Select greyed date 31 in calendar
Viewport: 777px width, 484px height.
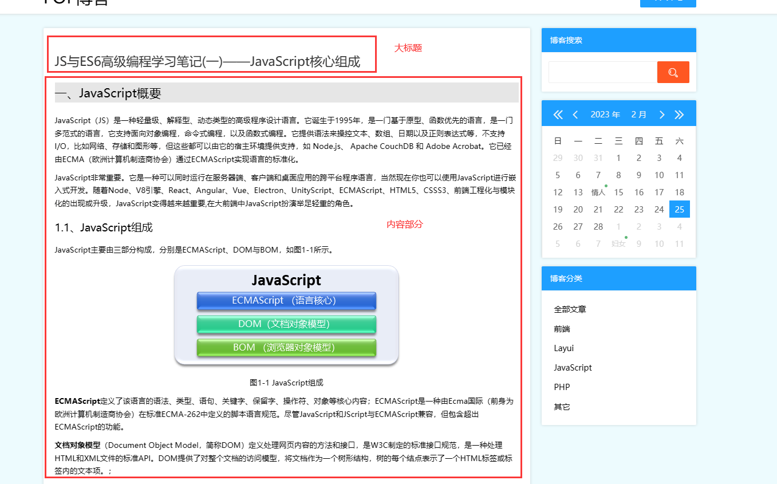[x=598, y=158]
